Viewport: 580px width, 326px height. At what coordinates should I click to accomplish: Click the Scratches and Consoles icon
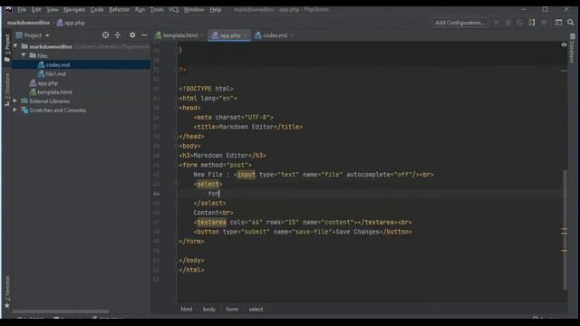tap(24, 110)
